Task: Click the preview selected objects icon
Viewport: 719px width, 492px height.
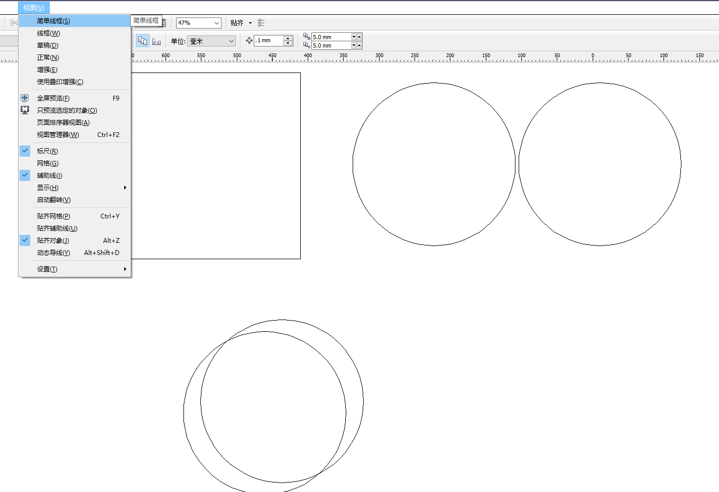Action: pyautogui.click(x=25, y=110)
